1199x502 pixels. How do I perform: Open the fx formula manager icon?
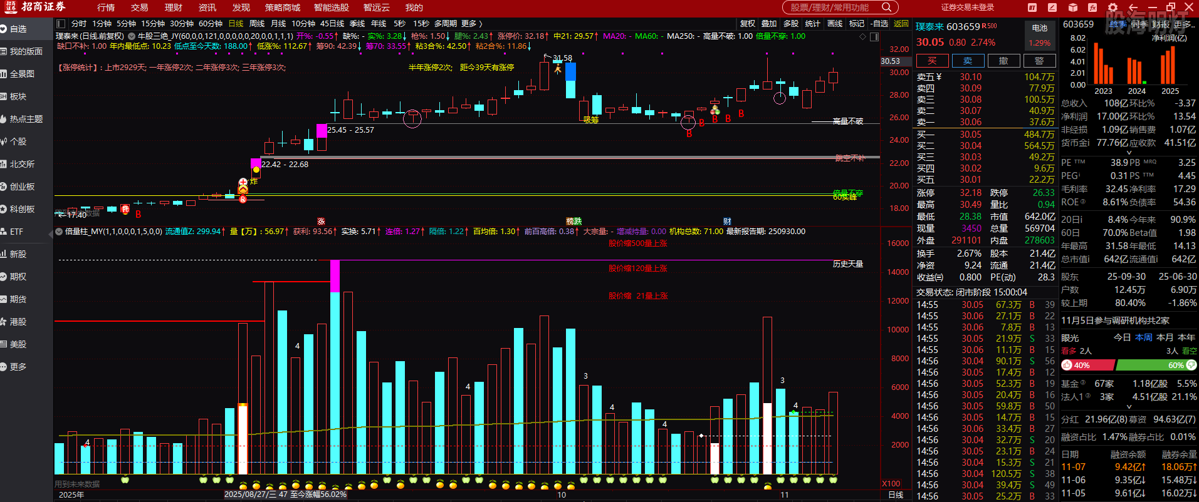click(1092, 8)
